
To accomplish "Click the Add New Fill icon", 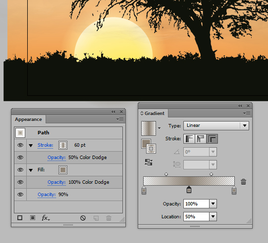I will point(33,218).
